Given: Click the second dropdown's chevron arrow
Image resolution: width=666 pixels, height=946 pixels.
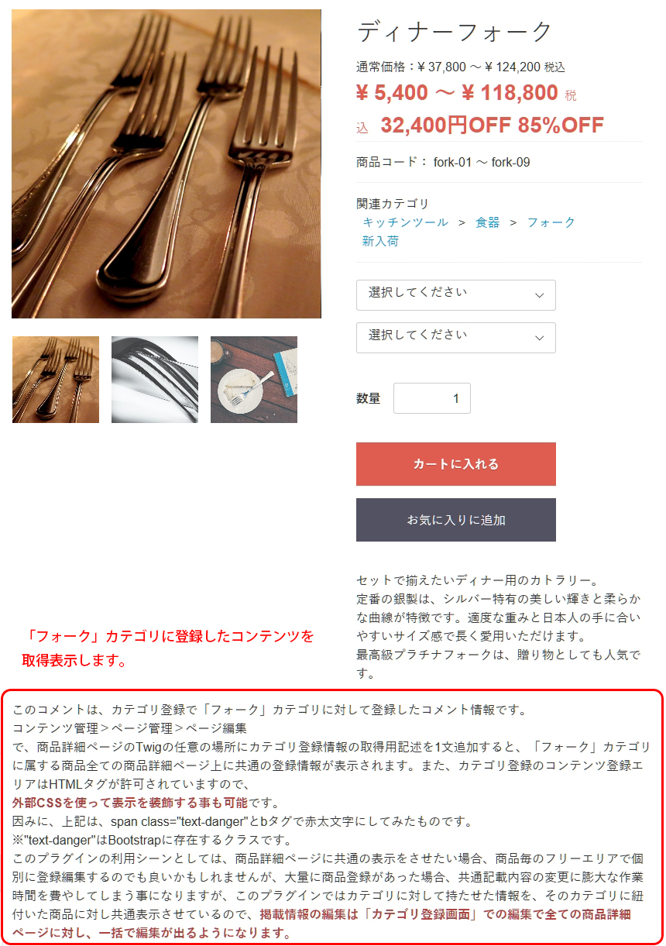Looking at the screenshot, I should pos(540,338).
